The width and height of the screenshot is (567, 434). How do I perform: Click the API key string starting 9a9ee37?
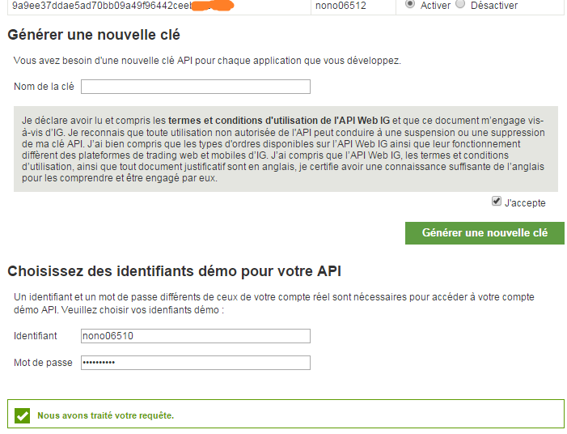[101, 6]
